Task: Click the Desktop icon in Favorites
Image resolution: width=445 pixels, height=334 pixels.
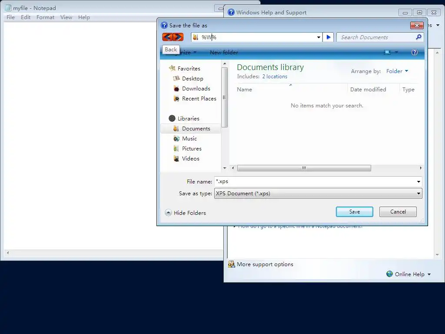Action: coord(176,78)
